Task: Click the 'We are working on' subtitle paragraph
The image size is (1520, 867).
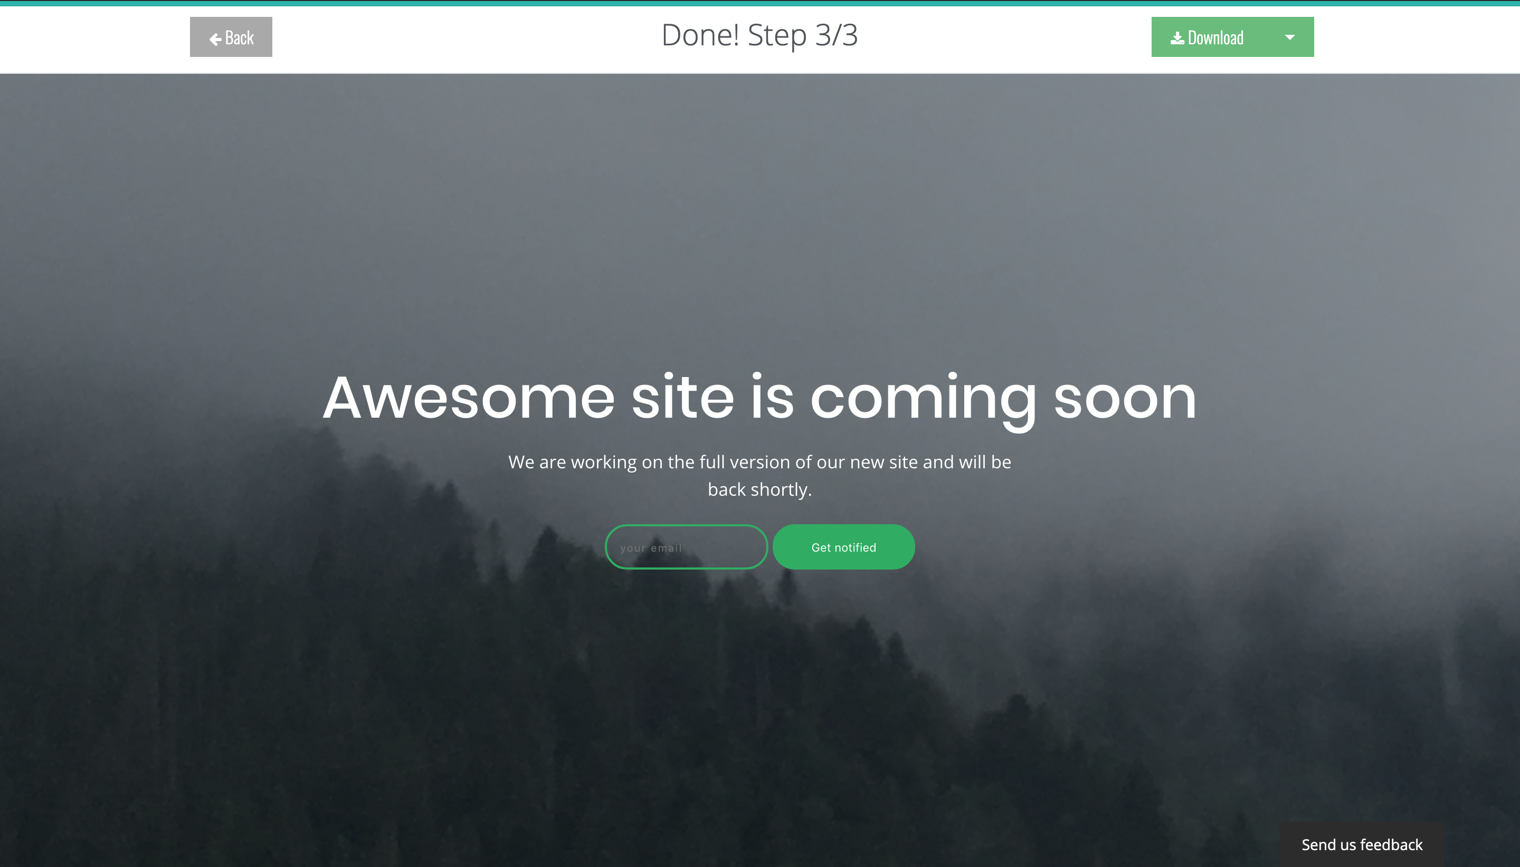Action: pos(759,462)
